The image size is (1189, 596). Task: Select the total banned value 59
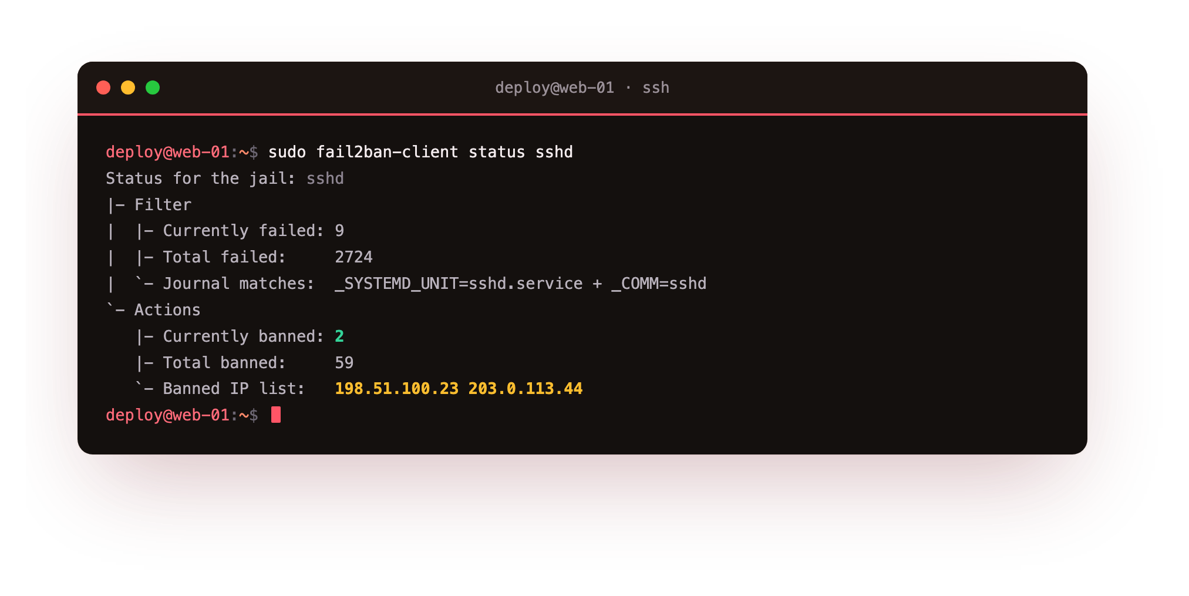tap(344, 363)
